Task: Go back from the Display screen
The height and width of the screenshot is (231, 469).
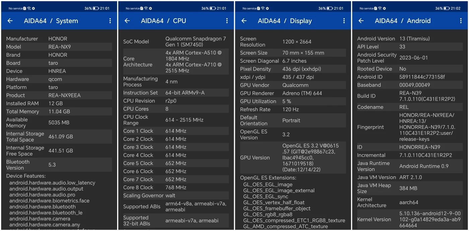Action: (x=244, y=21)
